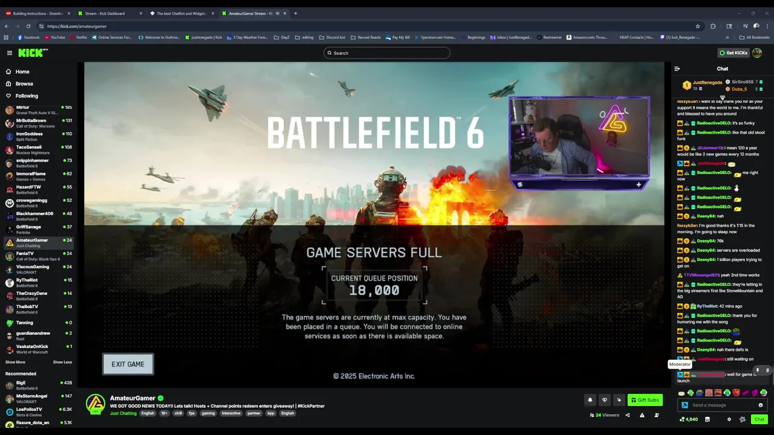Image resolution: width=774 pixels, height=435 pixels.
Task: Bookmark this page with the star icon
Action: point(698,26)
